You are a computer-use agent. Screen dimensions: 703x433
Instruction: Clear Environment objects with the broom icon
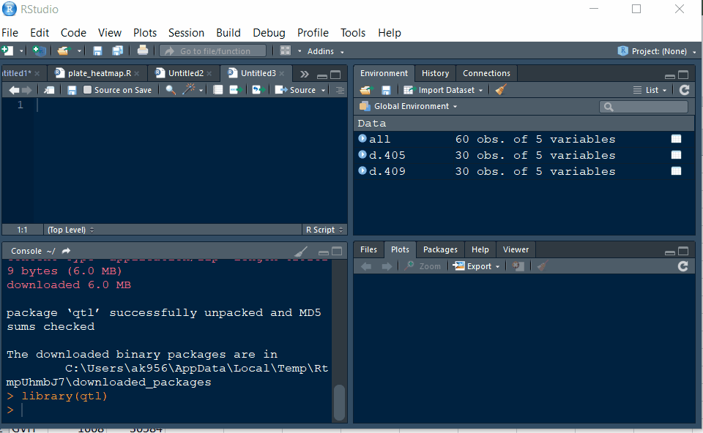click(x=501, y=89)
